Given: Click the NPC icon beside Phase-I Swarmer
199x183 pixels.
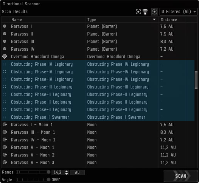Looking at the screenshot, I should tap(5, 117).
